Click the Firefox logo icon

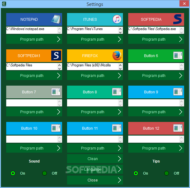[117, 56]
